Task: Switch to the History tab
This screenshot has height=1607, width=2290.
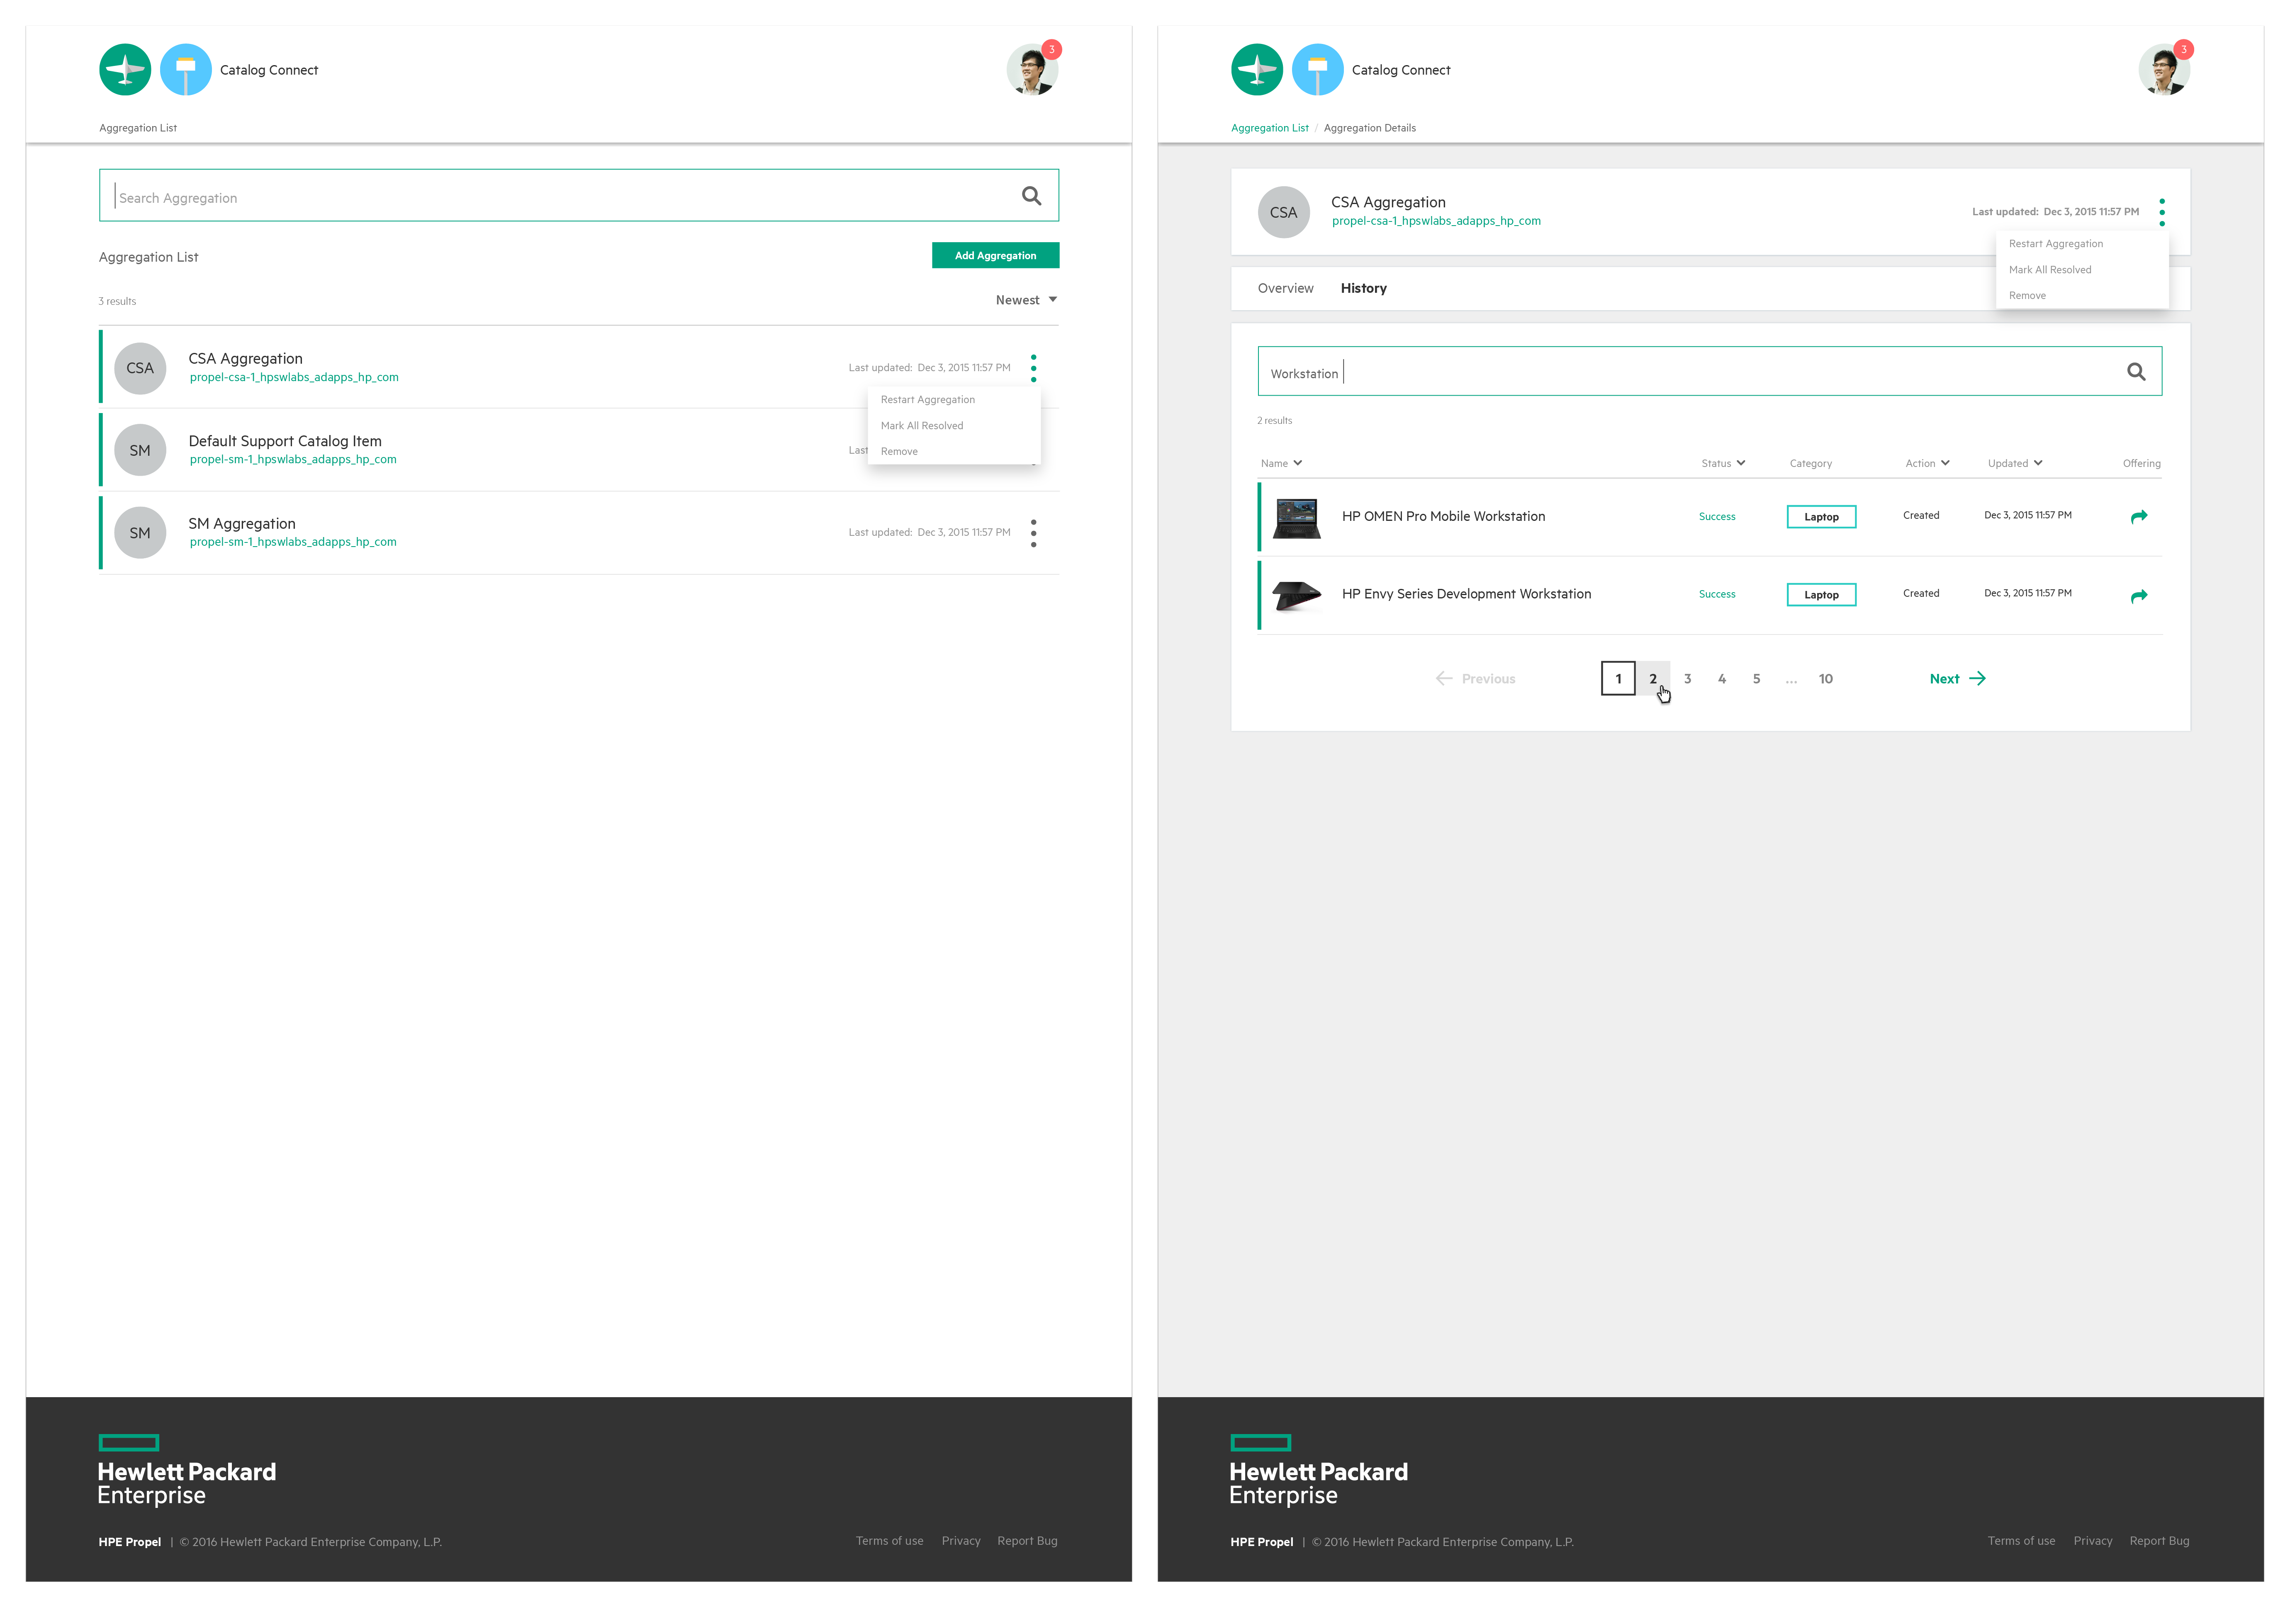Action: click(x=1363, y=288)
